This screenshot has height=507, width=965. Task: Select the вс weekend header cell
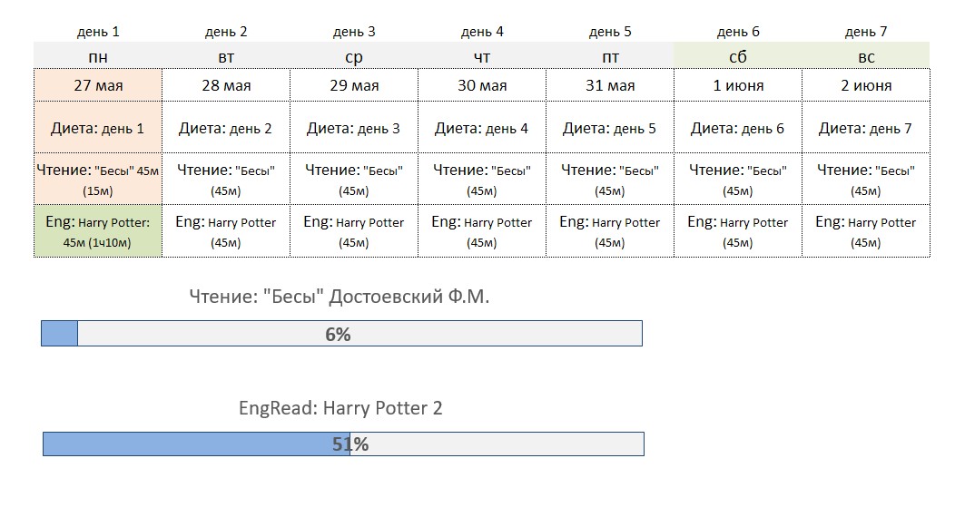pos(866,56)
